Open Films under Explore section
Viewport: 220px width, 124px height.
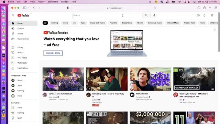(23, 107)
